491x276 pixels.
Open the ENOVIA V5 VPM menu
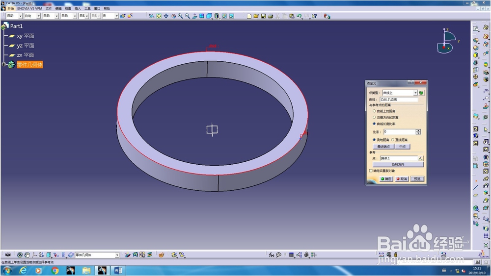pyautogui.click(x=29, y=8)
